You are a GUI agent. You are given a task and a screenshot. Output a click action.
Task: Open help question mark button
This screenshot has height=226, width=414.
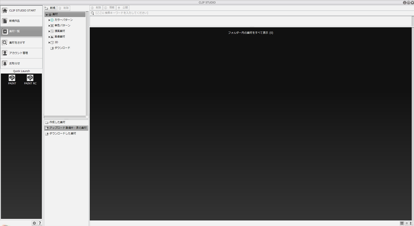(40, 223)
